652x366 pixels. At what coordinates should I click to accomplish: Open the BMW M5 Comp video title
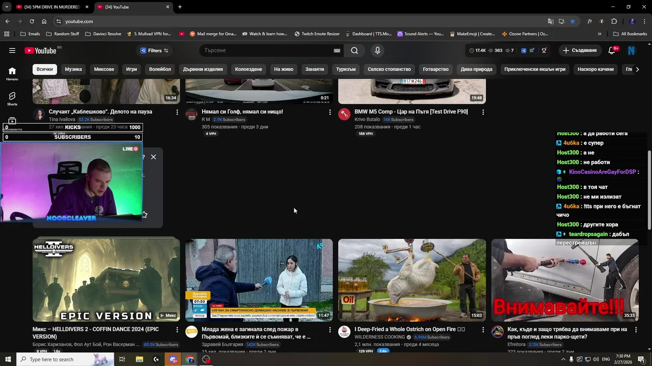(x=411, y=111)
